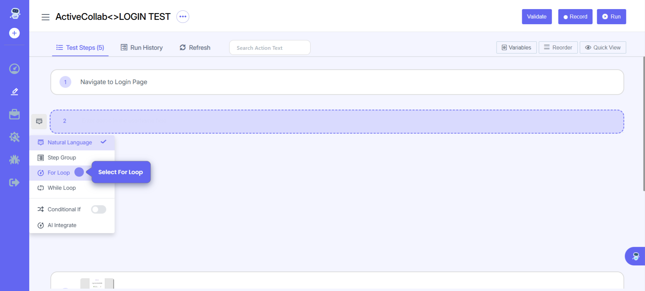The image size is (645, 291).
Task: Open the briefcase icon in sidebar
Action: click(14, 115)
